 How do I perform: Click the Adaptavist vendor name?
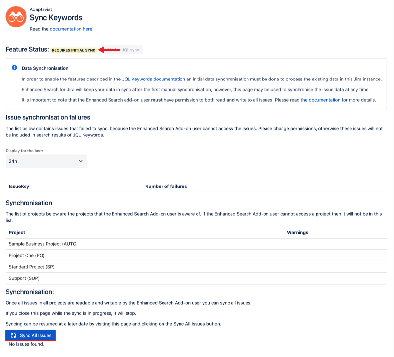41,9
